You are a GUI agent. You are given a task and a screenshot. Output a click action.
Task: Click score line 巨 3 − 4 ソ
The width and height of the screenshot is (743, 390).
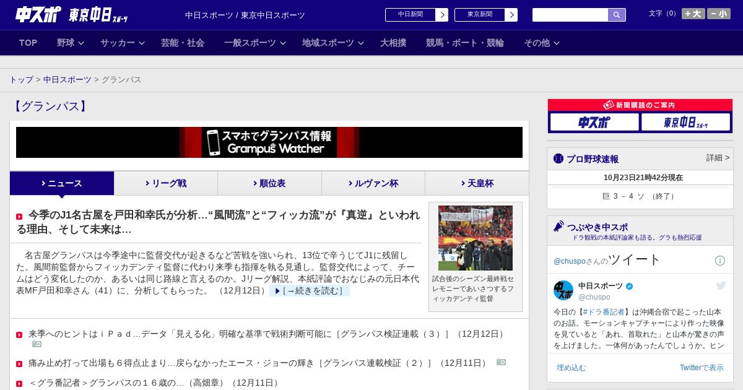tap(640, 196)
